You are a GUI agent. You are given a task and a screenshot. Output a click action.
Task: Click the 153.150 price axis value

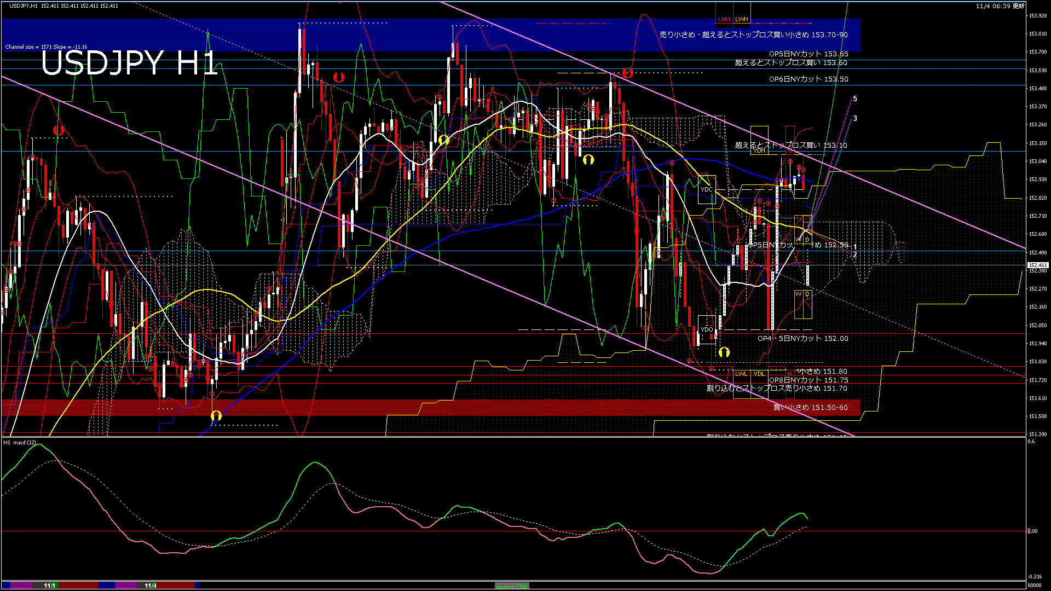(1038, 143)
